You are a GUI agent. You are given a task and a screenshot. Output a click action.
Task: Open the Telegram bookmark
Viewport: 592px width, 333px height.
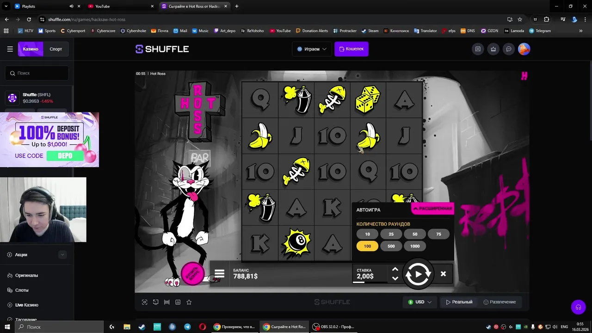tap(540, 31)
